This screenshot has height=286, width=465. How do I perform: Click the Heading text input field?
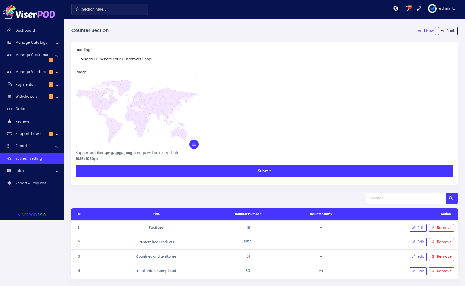[264, 59]
